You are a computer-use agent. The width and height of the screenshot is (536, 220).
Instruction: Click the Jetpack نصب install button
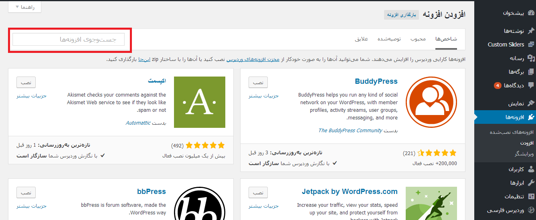pyautogui.click(x=258, y=192)
